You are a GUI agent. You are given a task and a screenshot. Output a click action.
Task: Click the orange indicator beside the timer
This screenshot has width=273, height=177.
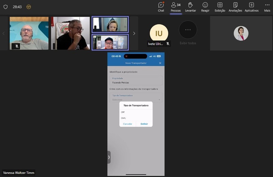29,7
